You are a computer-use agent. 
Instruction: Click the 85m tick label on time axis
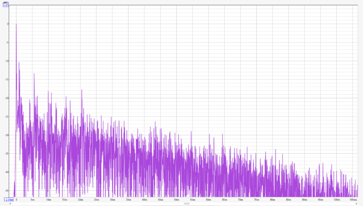pos(289,200)
